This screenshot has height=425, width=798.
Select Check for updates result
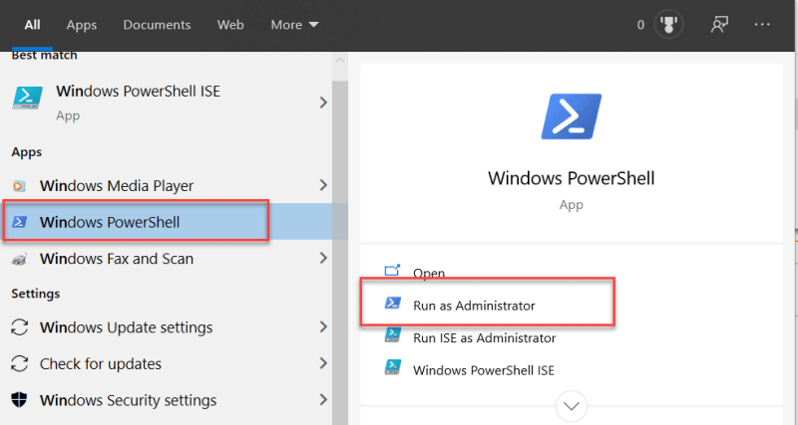167,363
